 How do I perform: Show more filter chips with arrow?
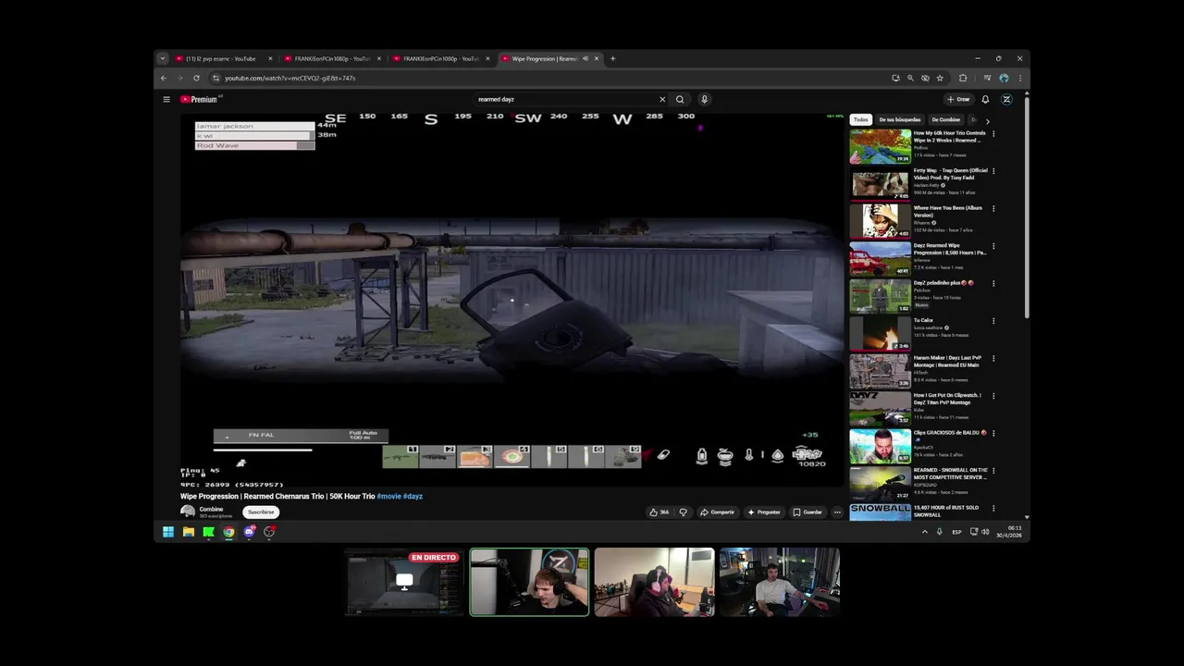point(987,120)
